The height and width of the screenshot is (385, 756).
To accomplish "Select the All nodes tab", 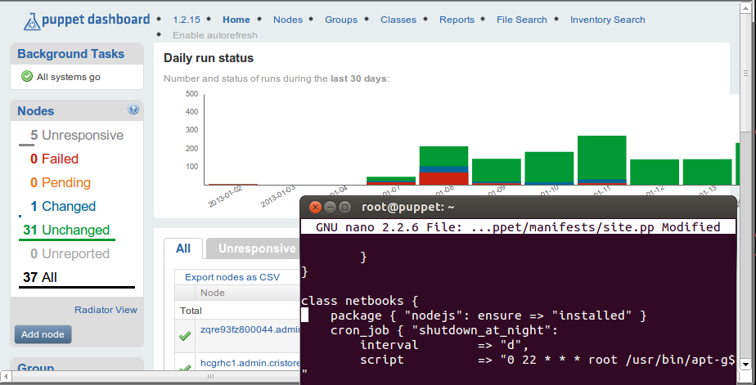I will 183,248.
